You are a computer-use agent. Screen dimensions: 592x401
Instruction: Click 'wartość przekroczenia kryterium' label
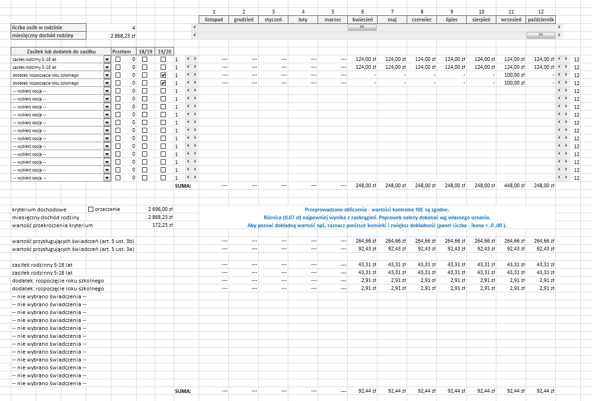(52, 225)
